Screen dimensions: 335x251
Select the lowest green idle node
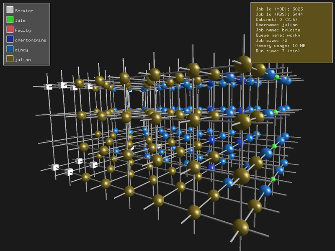[273, 179]
